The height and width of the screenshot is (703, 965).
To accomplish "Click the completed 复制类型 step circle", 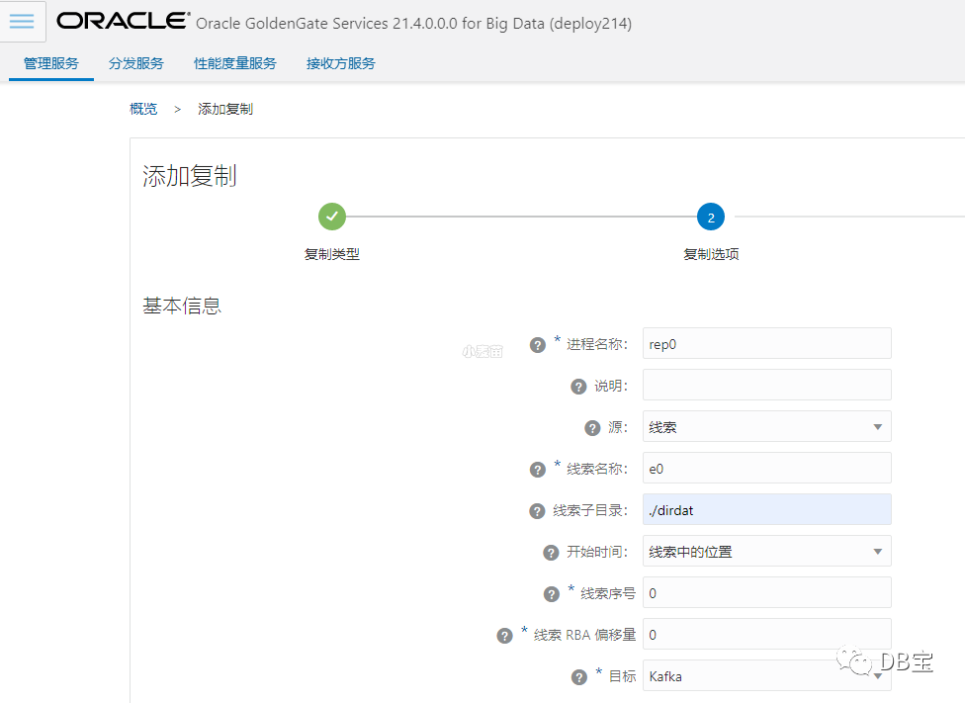I will (332, 217).
